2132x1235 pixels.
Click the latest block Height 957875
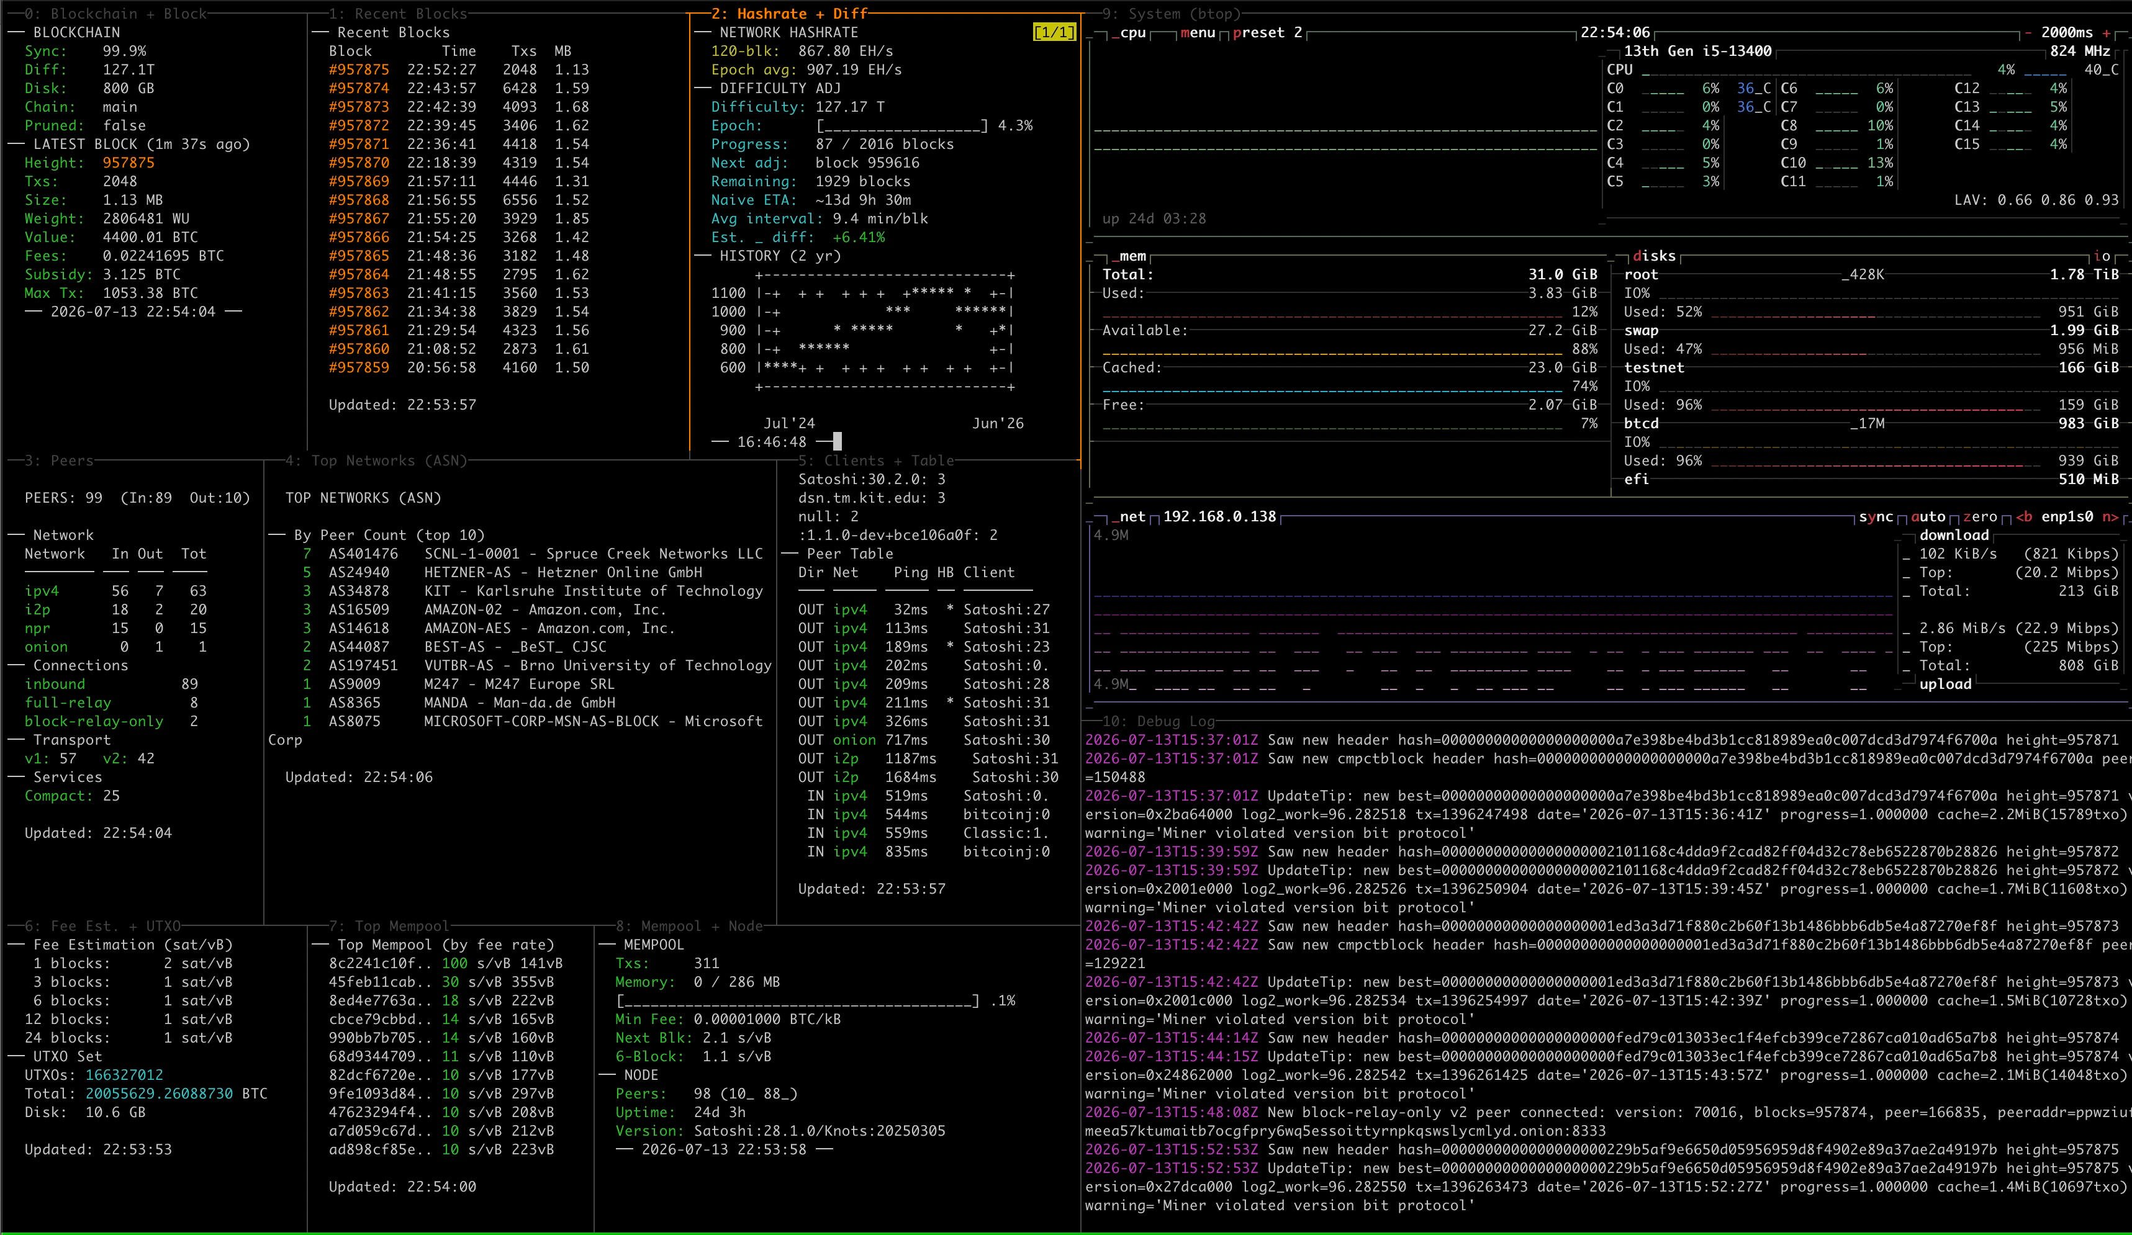(x=129, y=163)
